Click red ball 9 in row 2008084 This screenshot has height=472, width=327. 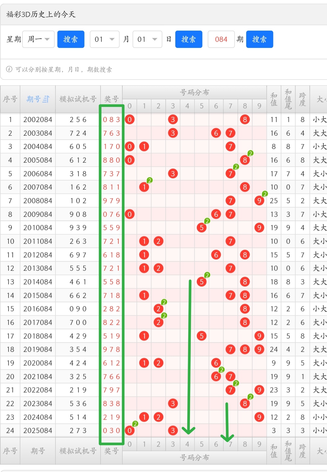coord(259,201)
